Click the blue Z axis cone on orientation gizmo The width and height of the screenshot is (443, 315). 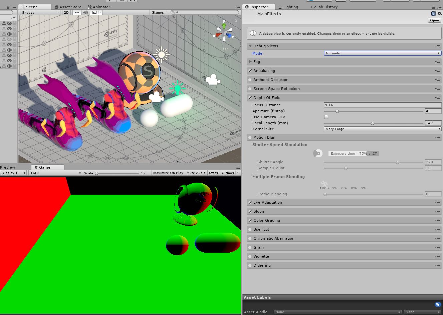point(229,35)
